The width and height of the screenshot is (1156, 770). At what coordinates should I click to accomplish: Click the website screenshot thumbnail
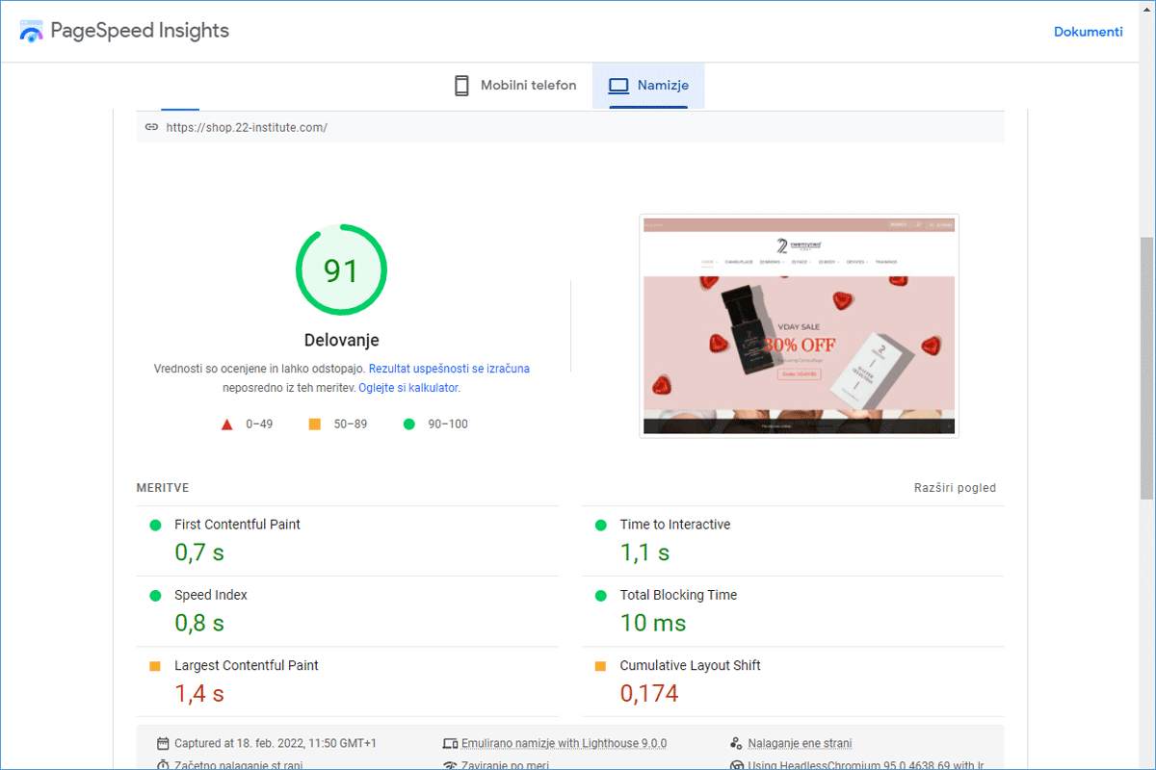tap(799, 325)
